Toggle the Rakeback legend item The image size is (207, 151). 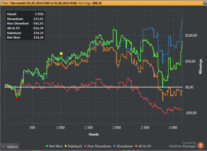(x=73, y=146)
